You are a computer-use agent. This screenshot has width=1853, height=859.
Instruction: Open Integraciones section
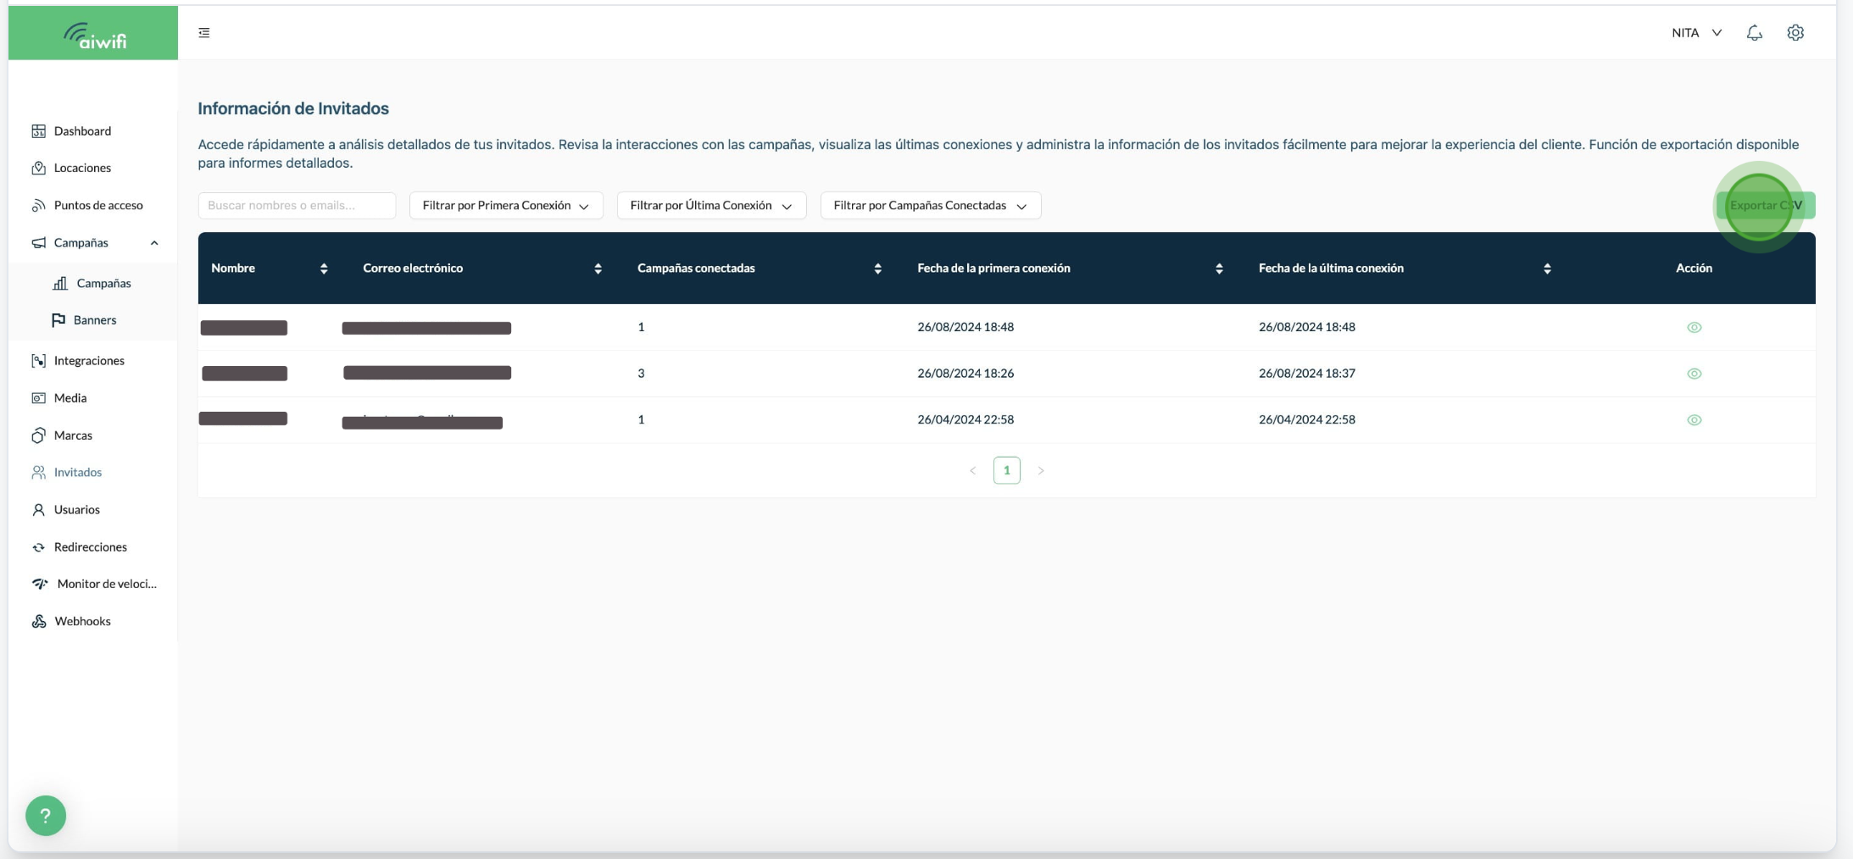pyautogui.click(x=89, y=360)
